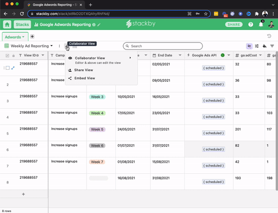Screen dimensions: 278x213
Task: Click the scheduled button in row 3
Action: point(214,101)
